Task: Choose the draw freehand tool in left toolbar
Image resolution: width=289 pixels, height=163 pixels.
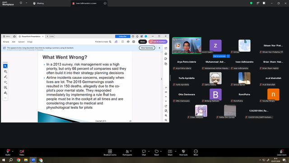Action: coord(5,82)
